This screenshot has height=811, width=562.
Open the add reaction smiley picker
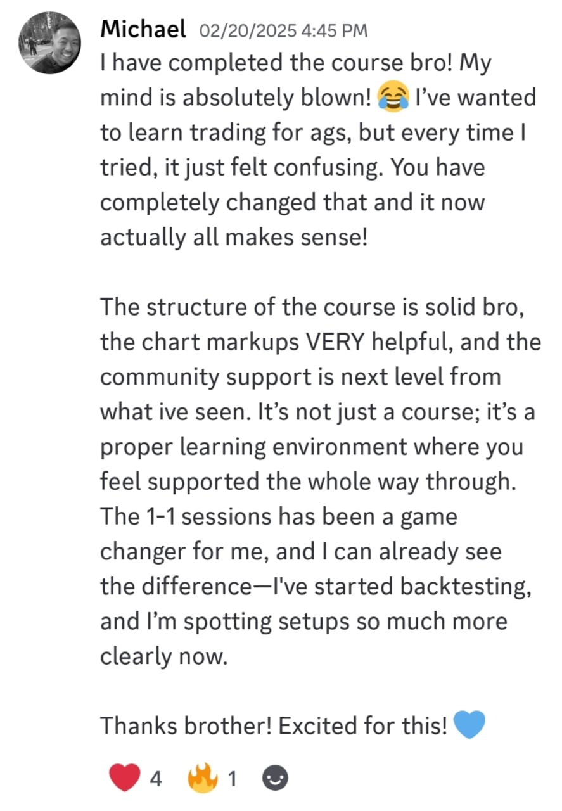275,777
